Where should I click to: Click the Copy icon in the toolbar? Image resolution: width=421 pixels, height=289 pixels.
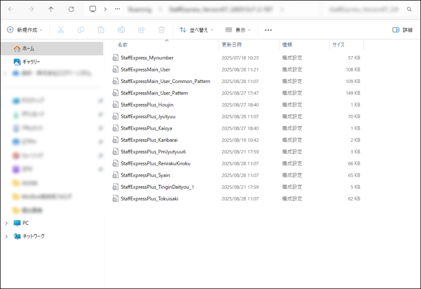coord(81,30)
